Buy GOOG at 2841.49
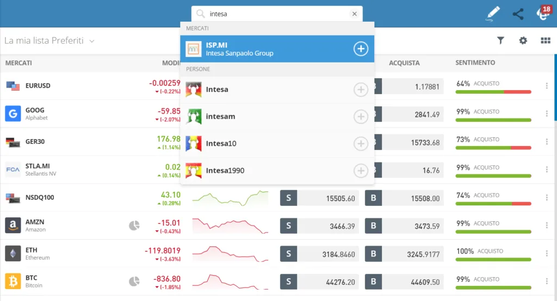The height and width of the screenshot is (301, 557). (409, 114)
